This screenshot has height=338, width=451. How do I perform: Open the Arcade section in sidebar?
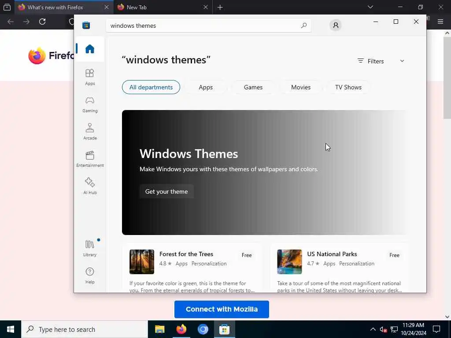coord(90,132)
